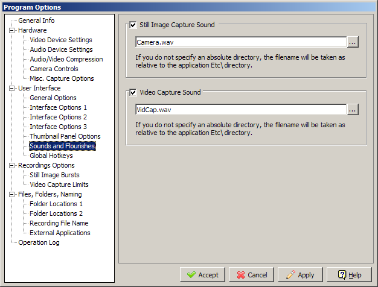
Task: Click the pencil Apply button
Action: [300, 274]
